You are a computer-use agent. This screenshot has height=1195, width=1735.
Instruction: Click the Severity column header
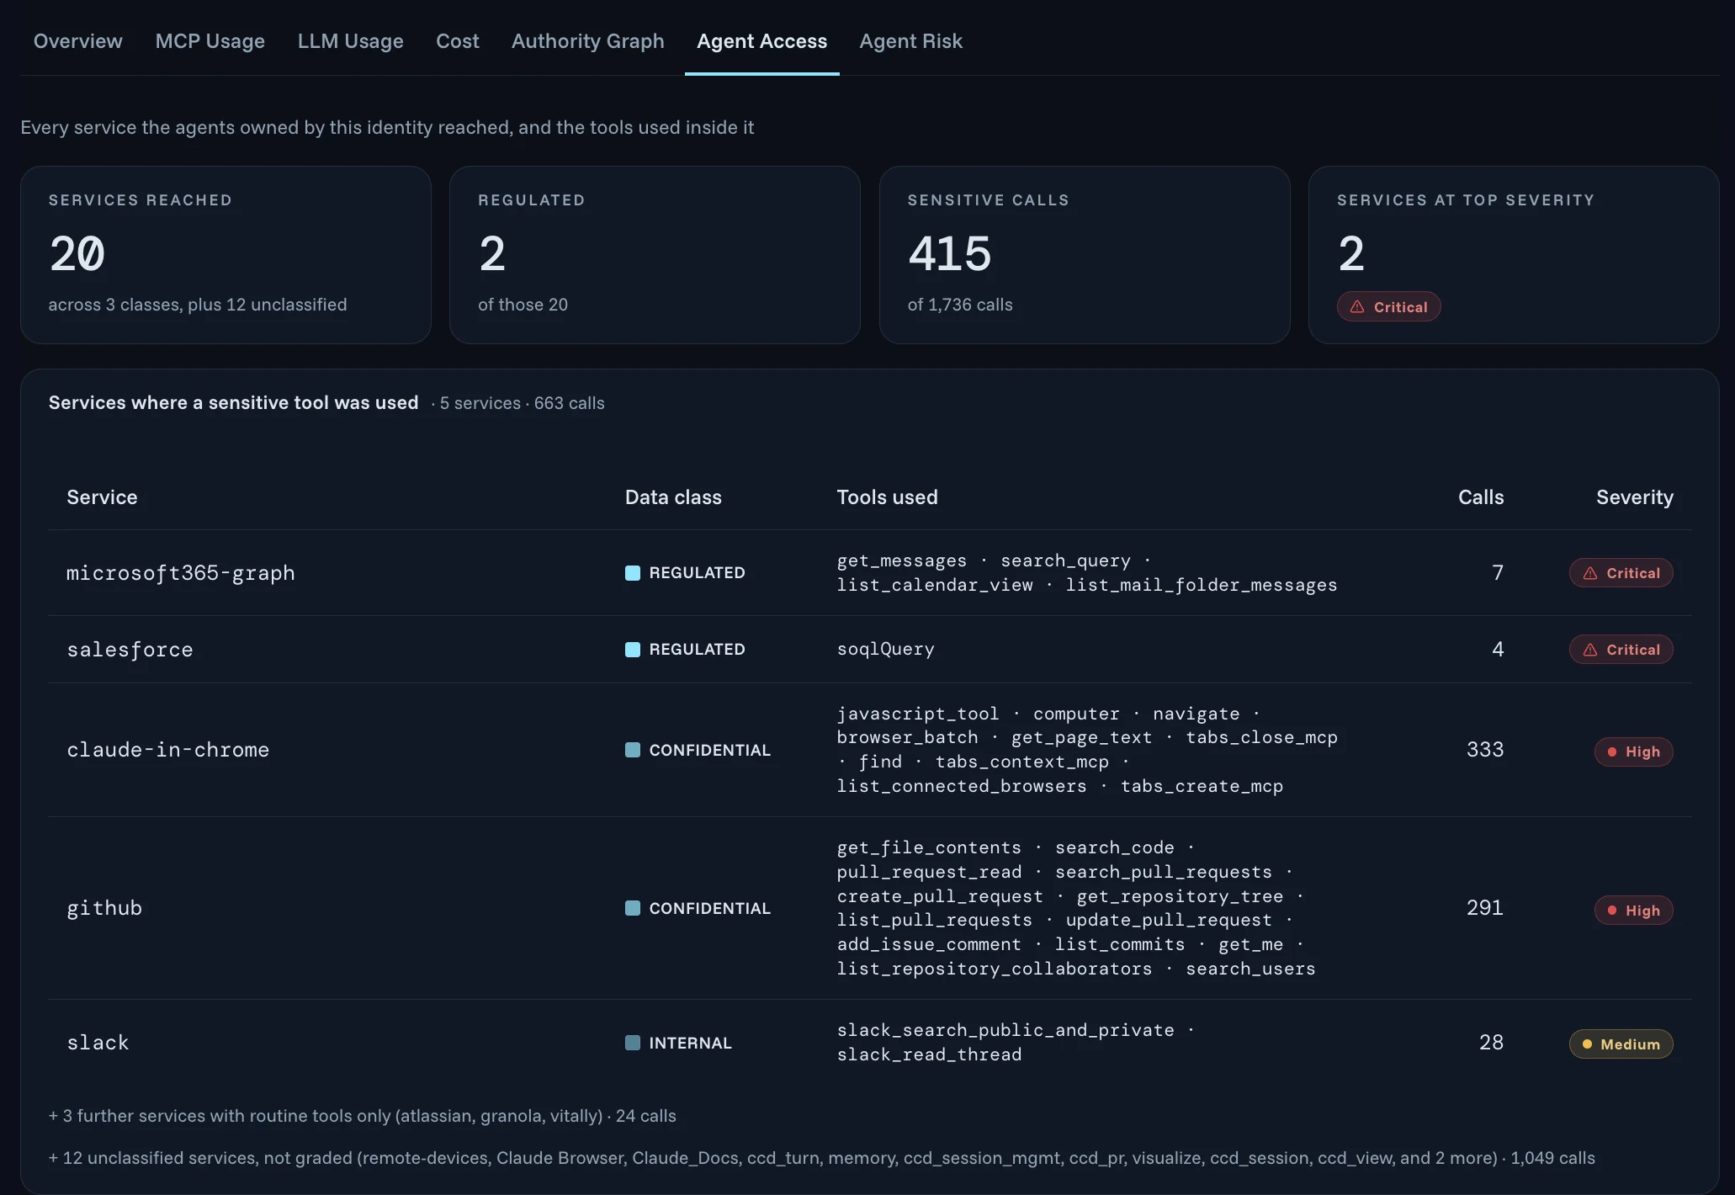(1635, 497)
